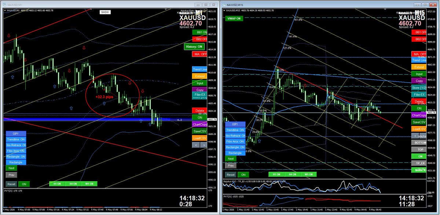Select Trend Line tool in M1 window
Image resolution: width=440 pixels, height=215 pixels.
[x=199, y=69]
